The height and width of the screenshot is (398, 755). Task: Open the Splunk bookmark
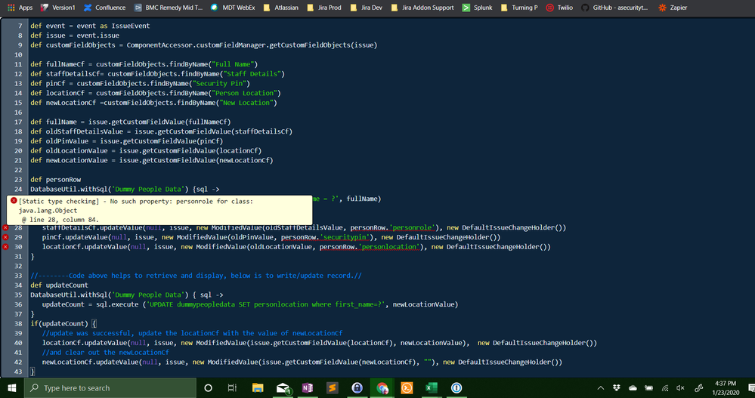(477, 8)
